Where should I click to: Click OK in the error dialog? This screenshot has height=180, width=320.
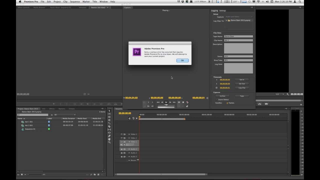coord(182,60)
